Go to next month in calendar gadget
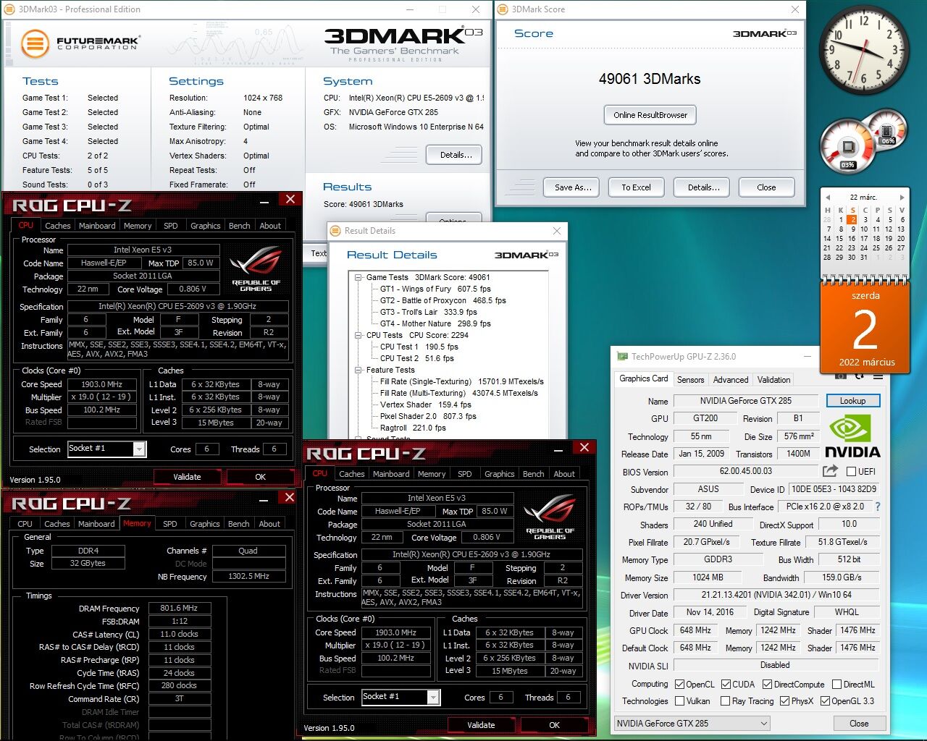 tap(902, 197)
